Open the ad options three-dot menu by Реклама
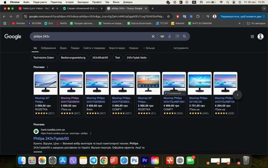The image size is (268, 168). pyautogui.click(x=47, y=67)
